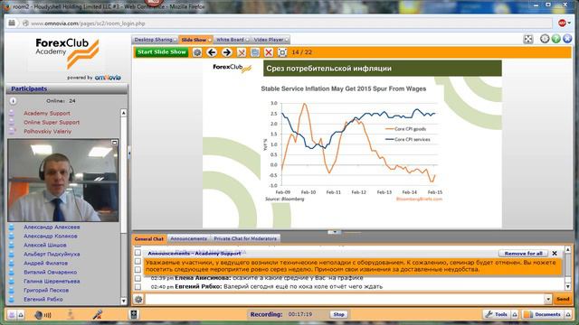Switch to General Chat tab
579x325 pixels.
coord(148,238)
